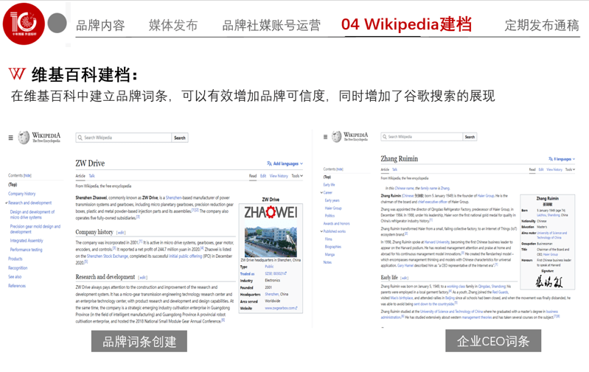
Task: Focus Search Wikipedia field on Zhang Ruimin page
Action: 422,137
